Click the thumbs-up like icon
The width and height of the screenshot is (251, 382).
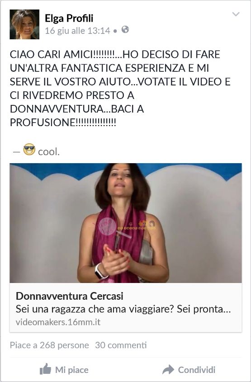[x=46, y=369]
